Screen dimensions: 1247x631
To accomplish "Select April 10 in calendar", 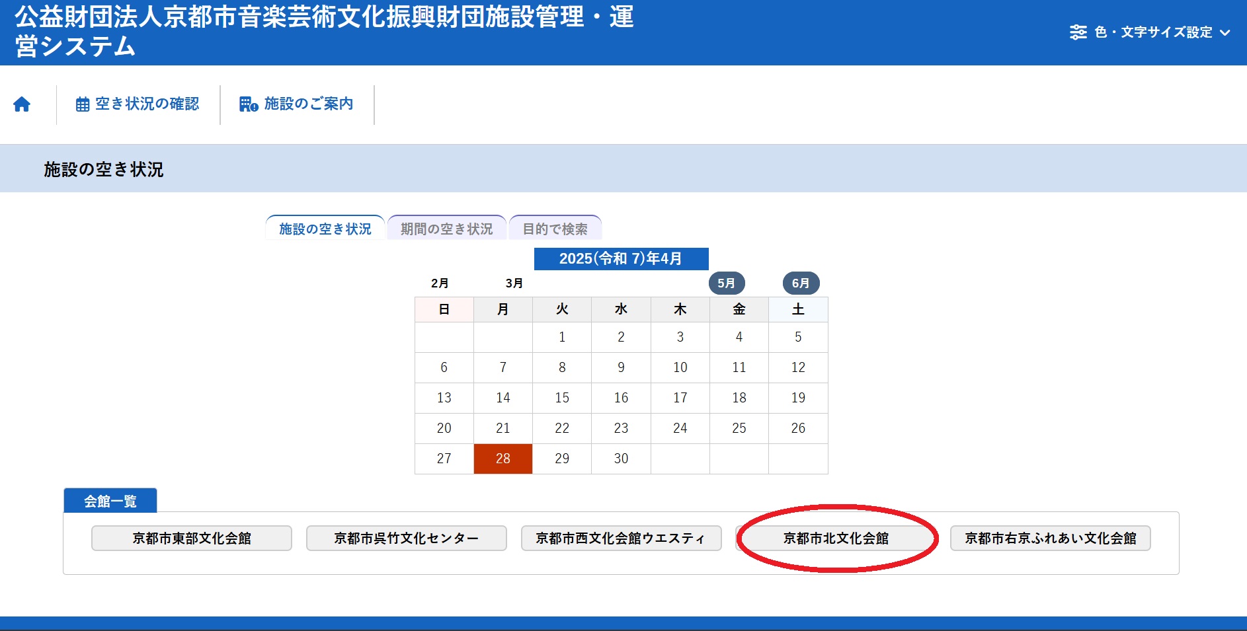I will click(680, 367).
